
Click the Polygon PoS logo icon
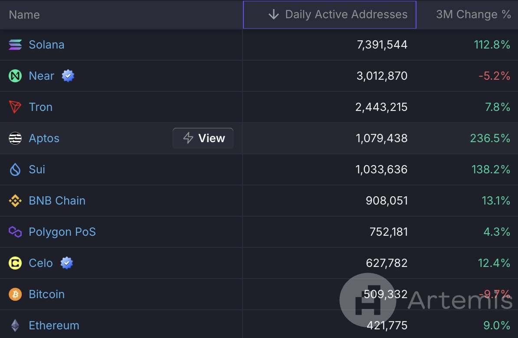tap(14, 232)
